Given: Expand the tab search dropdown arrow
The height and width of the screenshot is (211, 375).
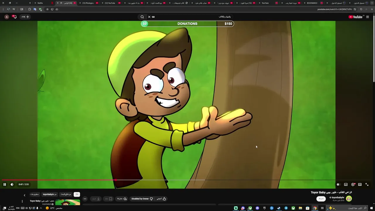Looking at the screenshot, I should pyautogui.click(x=373, y=3).
